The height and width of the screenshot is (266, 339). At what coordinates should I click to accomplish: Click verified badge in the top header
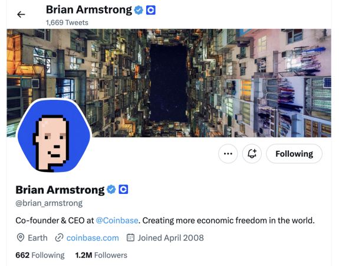tap(139, 10)
